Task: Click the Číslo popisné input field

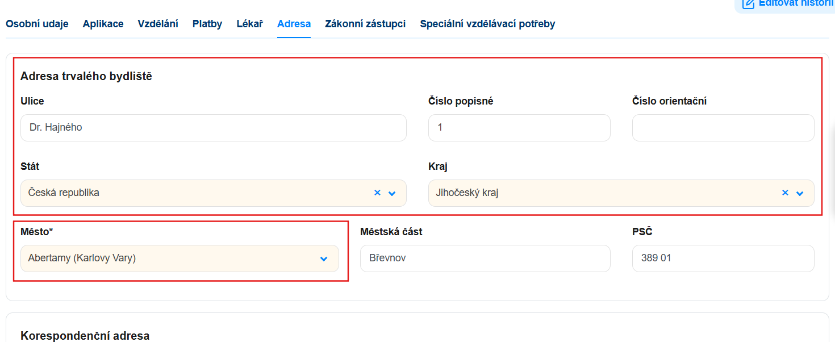Action: 519,128
